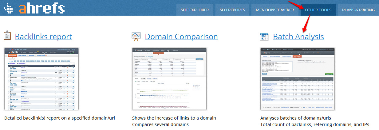This screenshot has width=379, height=130.
Task: Open the Backlinks report link
Action: click(43, 37)
